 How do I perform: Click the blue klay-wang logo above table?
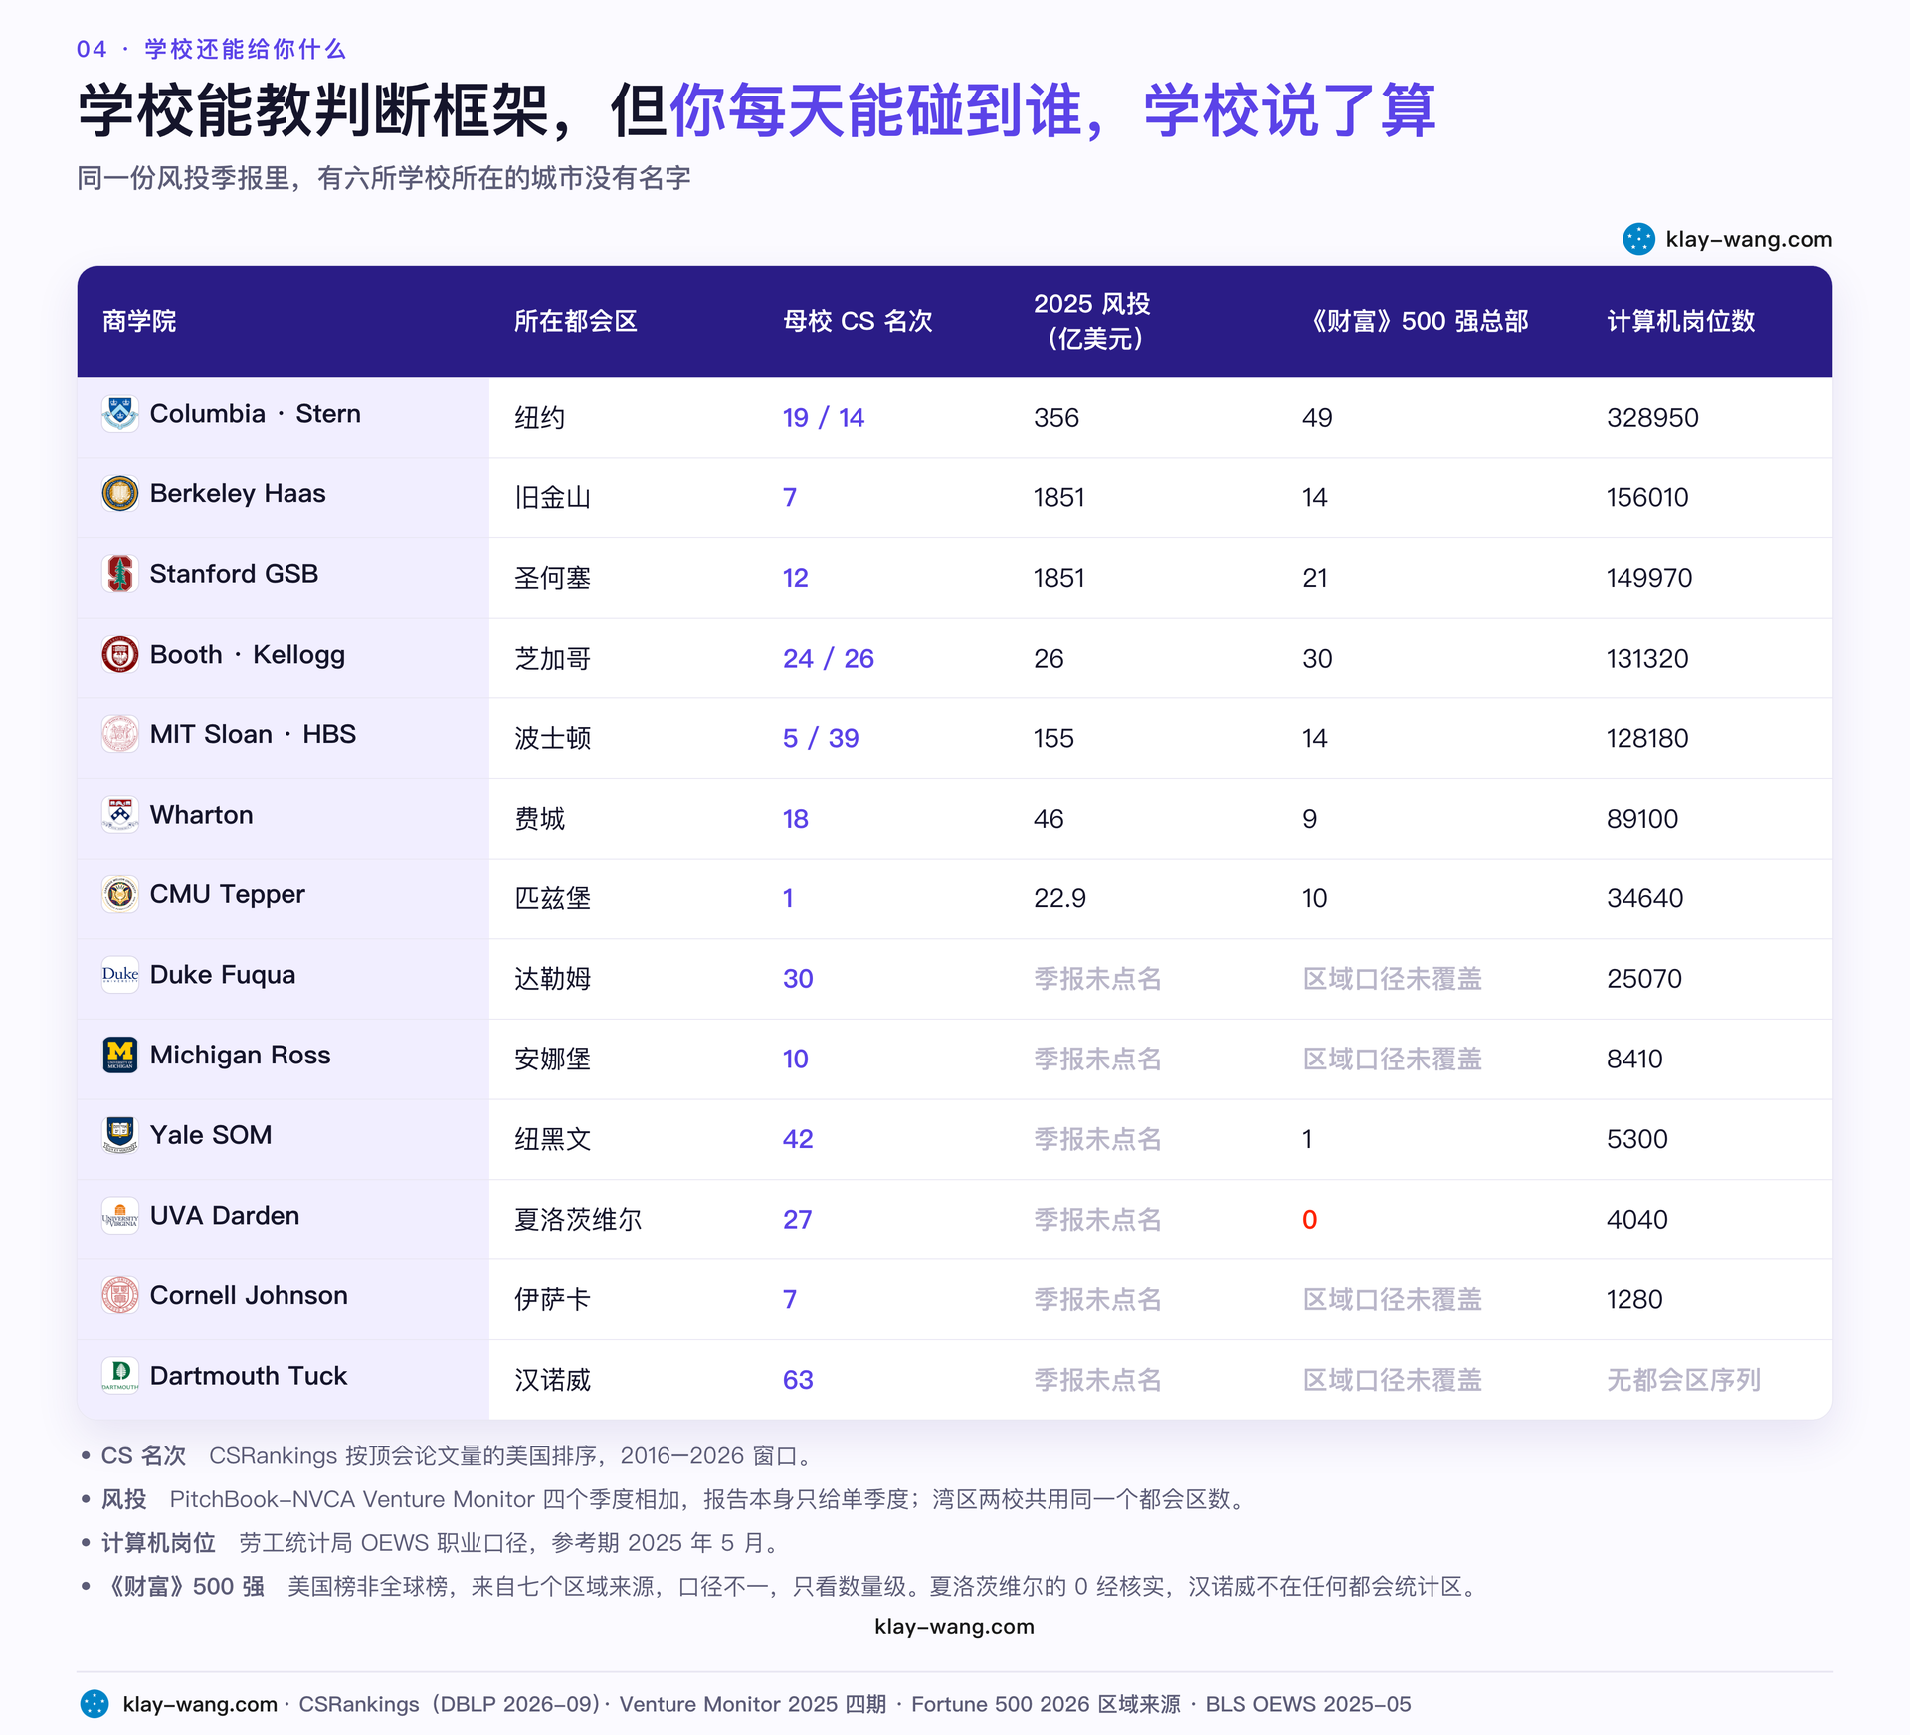coord(1638,239)
